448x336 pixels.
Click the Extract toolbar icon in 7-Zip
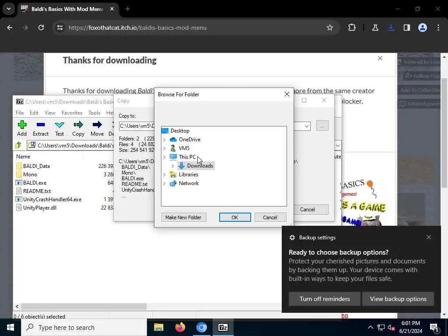(41, 128)
